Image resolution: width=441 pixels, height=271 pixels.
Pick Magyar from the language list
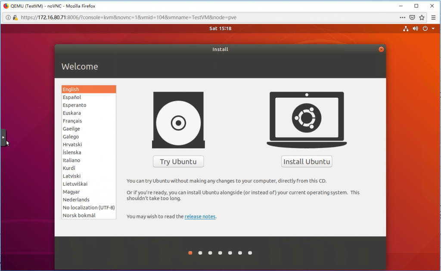89,192
